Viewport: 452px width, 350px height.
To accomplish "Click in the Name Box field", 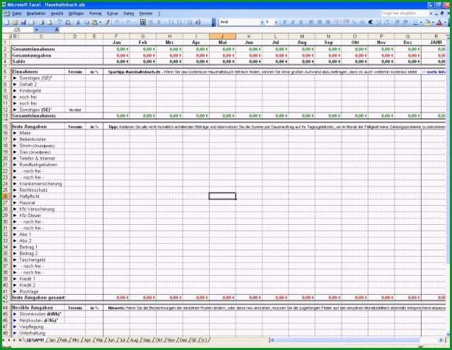I will (x=18, y=30).
